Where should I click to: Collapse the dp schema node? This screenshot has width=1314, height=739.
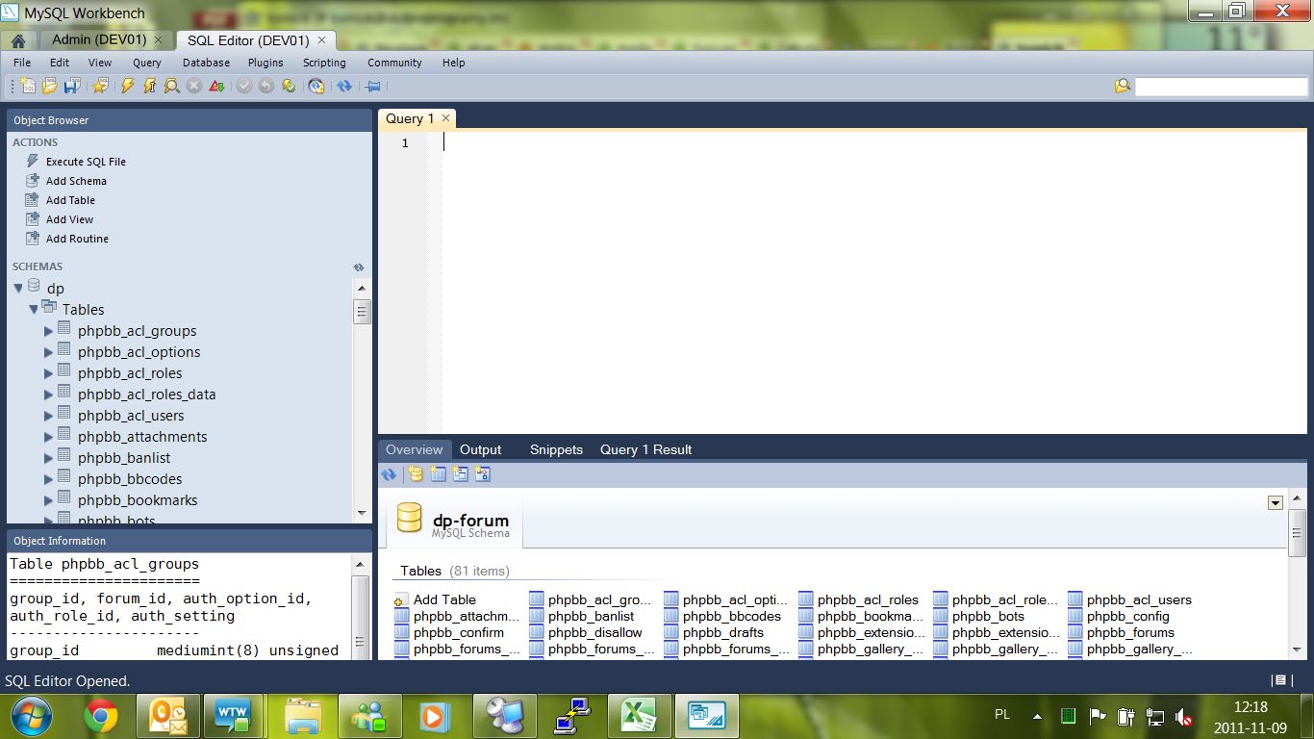pyautogui.click(x=17, y=288)
